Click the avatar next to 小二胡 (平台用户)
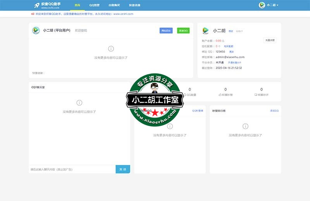 [36, 31]
